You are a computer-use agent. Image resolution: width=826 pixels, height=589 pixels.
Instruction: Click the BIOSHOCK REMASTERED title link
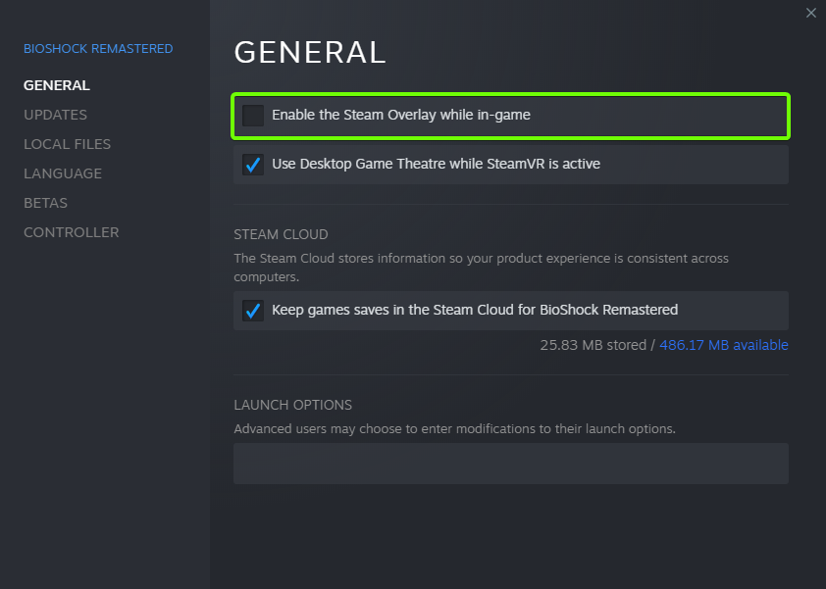(98, 49)
